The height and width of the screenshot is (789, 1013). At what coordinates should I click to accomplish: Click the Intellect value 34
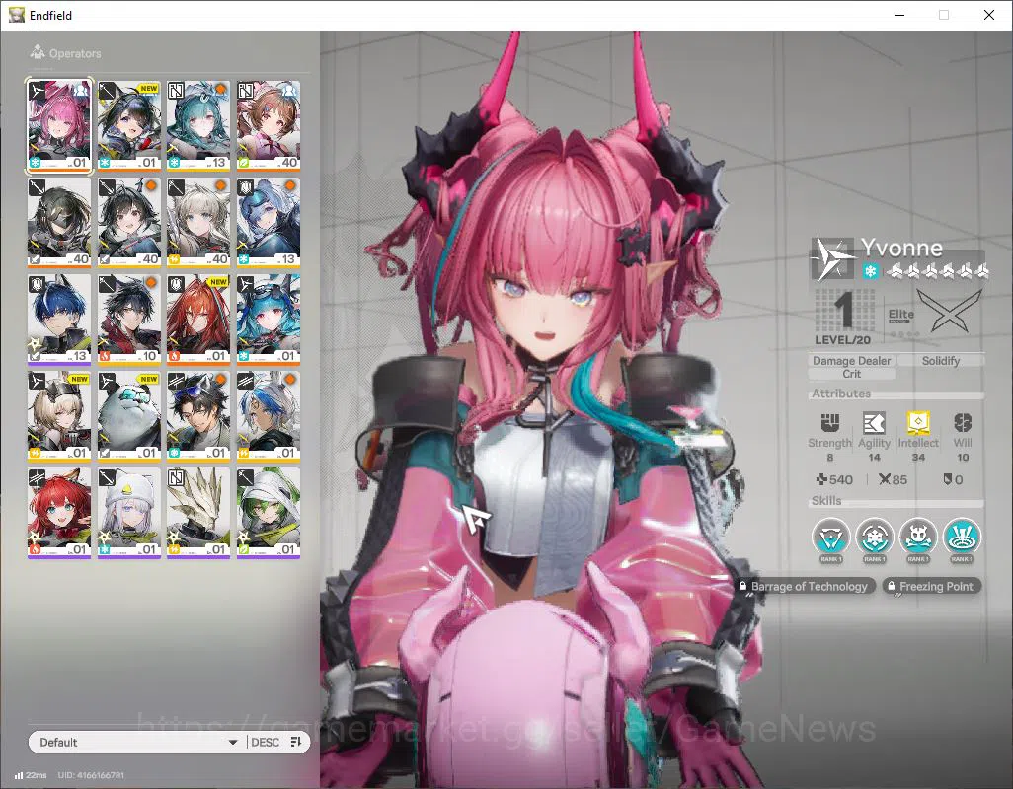(918, 458)
